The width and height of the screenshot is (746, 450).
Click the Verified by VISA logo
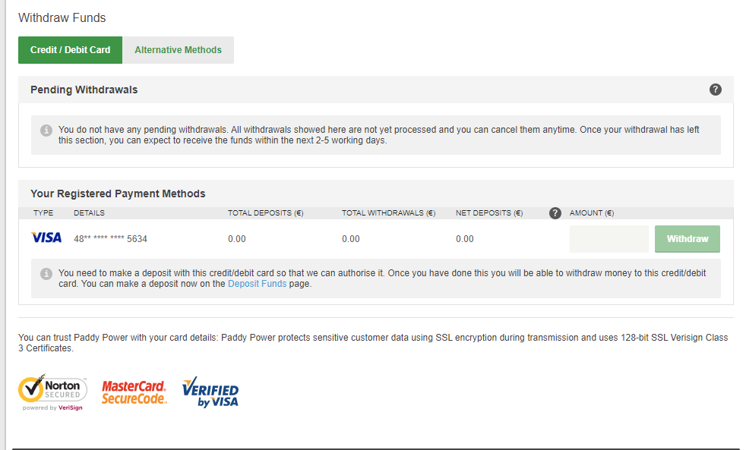point(210,392)
